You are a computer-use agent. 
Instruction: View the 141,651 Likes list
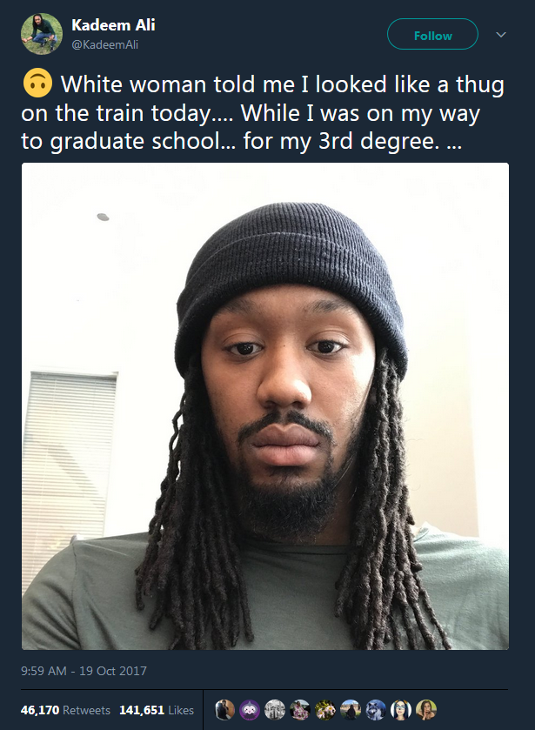pyautogui.click(x=157, y=710)
